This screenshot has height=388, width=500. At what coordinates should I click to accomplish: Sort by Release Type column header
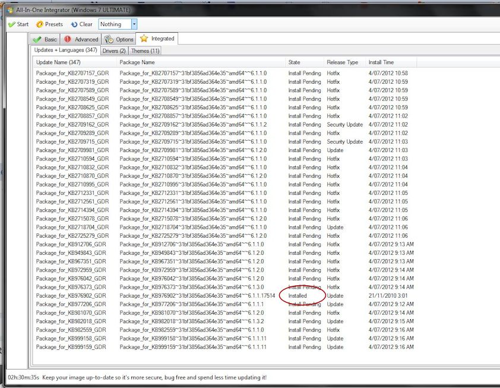pyautogui.click(x=344, y=62)
